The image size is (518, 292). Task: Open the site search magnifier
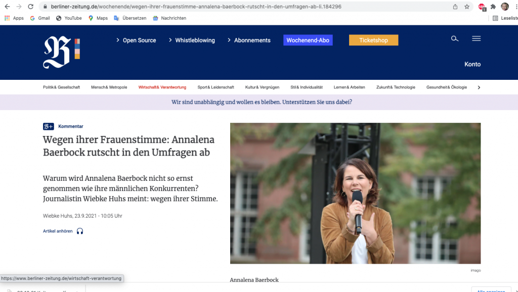(x=454, y=39)
